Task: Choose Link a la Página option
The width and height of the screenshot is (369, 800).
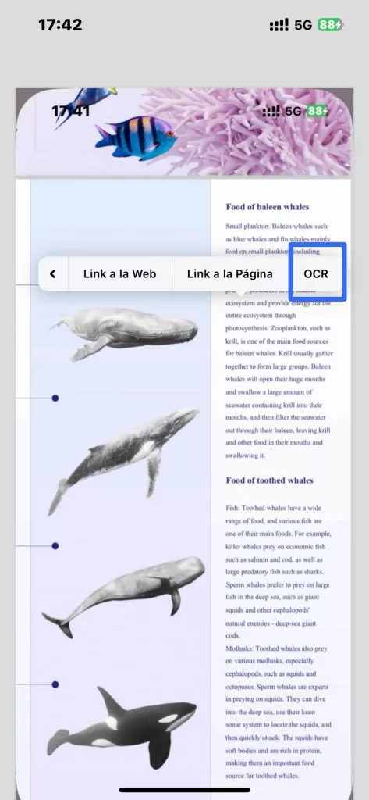Action: [230, 274]
